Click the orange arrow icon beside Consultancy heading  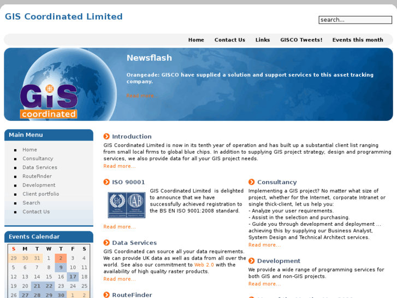(251, 182)
